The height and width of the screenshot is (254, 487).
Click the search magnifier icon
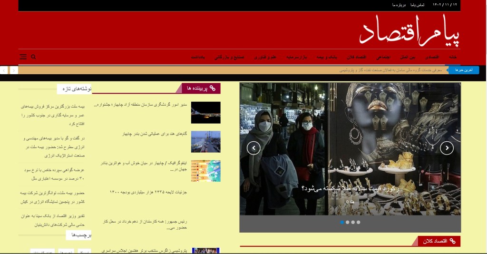coord(34,57)
